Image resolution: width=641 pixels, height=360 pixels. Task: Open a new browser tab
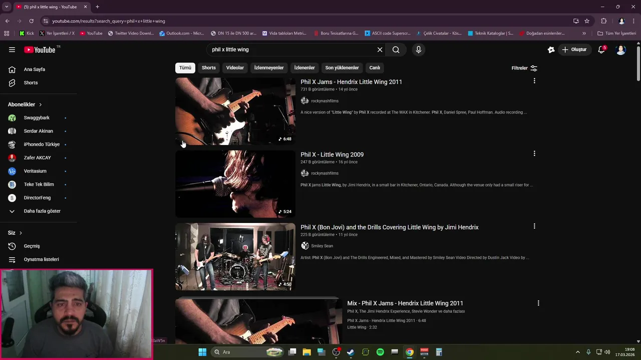pyautogui.click(x=97, y=7)
